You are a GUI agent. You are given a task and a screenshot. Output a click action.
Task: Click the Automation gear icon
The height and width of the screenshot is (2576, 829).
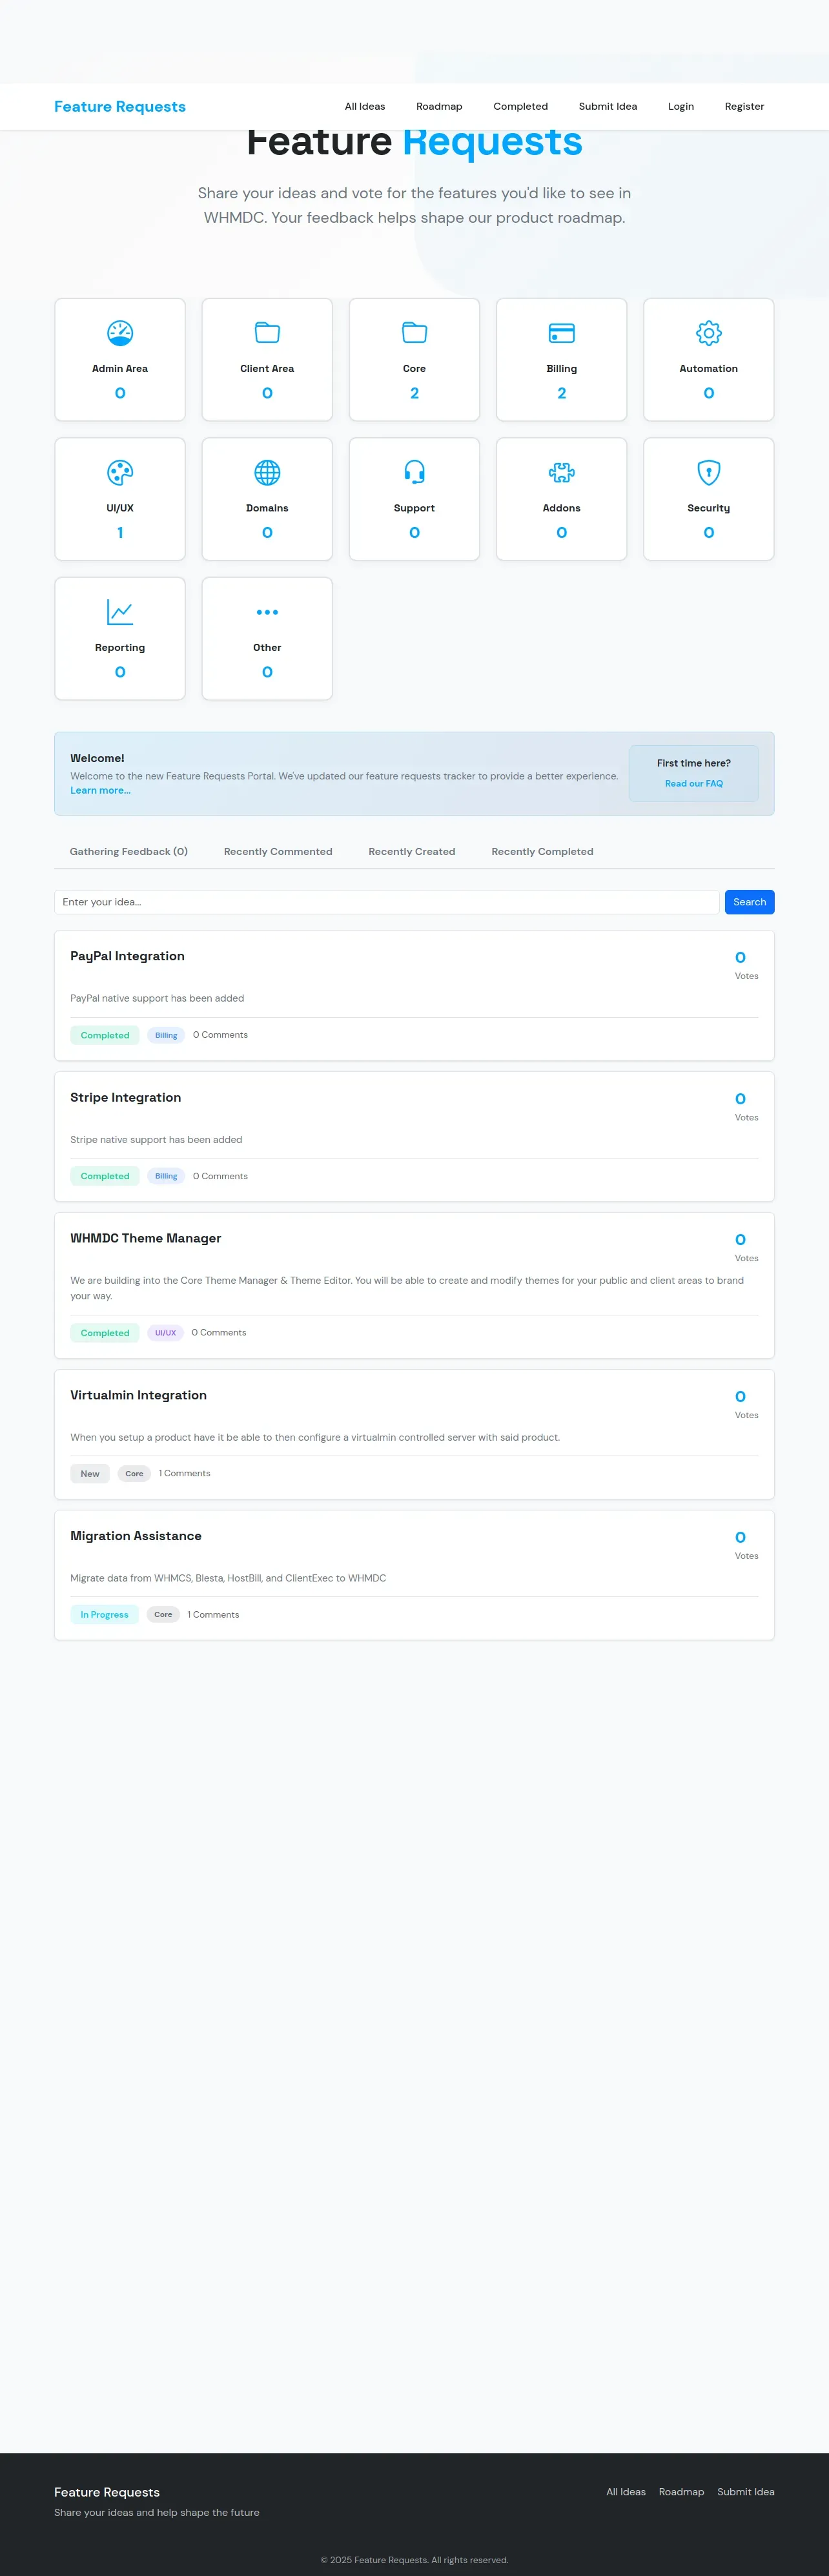click(708, 333)
